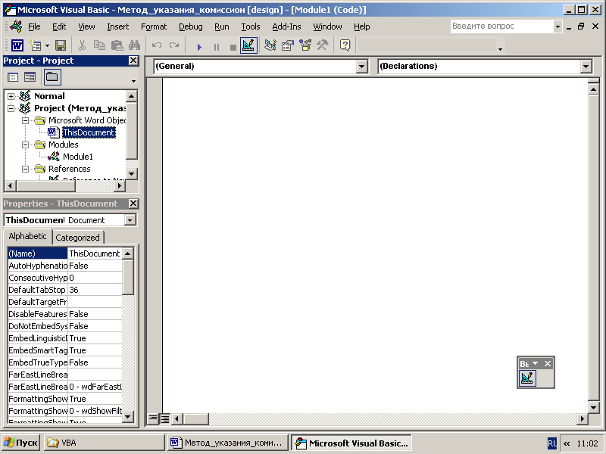Click the Break pause icon
This screenshot has width=606, height=454.
217,47
